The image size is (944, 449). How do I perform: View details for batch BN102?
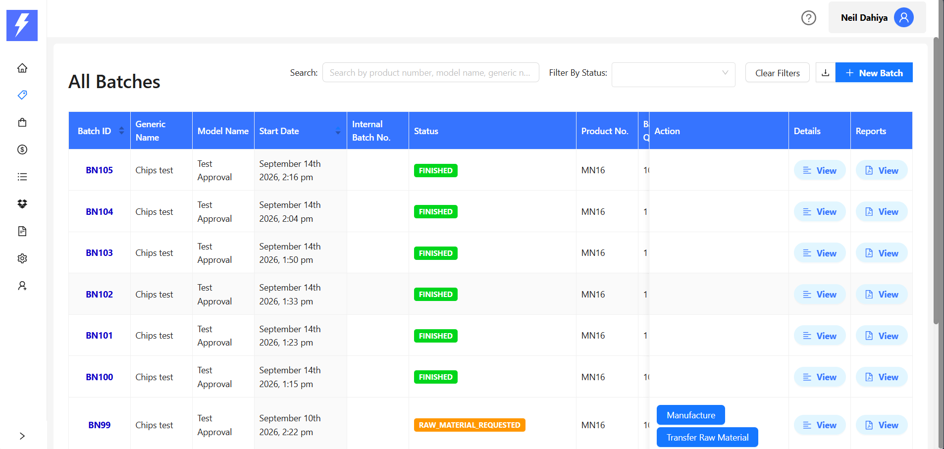click(820, 295)
